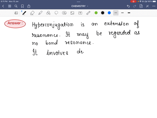Activate the Laser pointer tool
157x118 pixels.
pyautogui.click(x=88, y=13)
